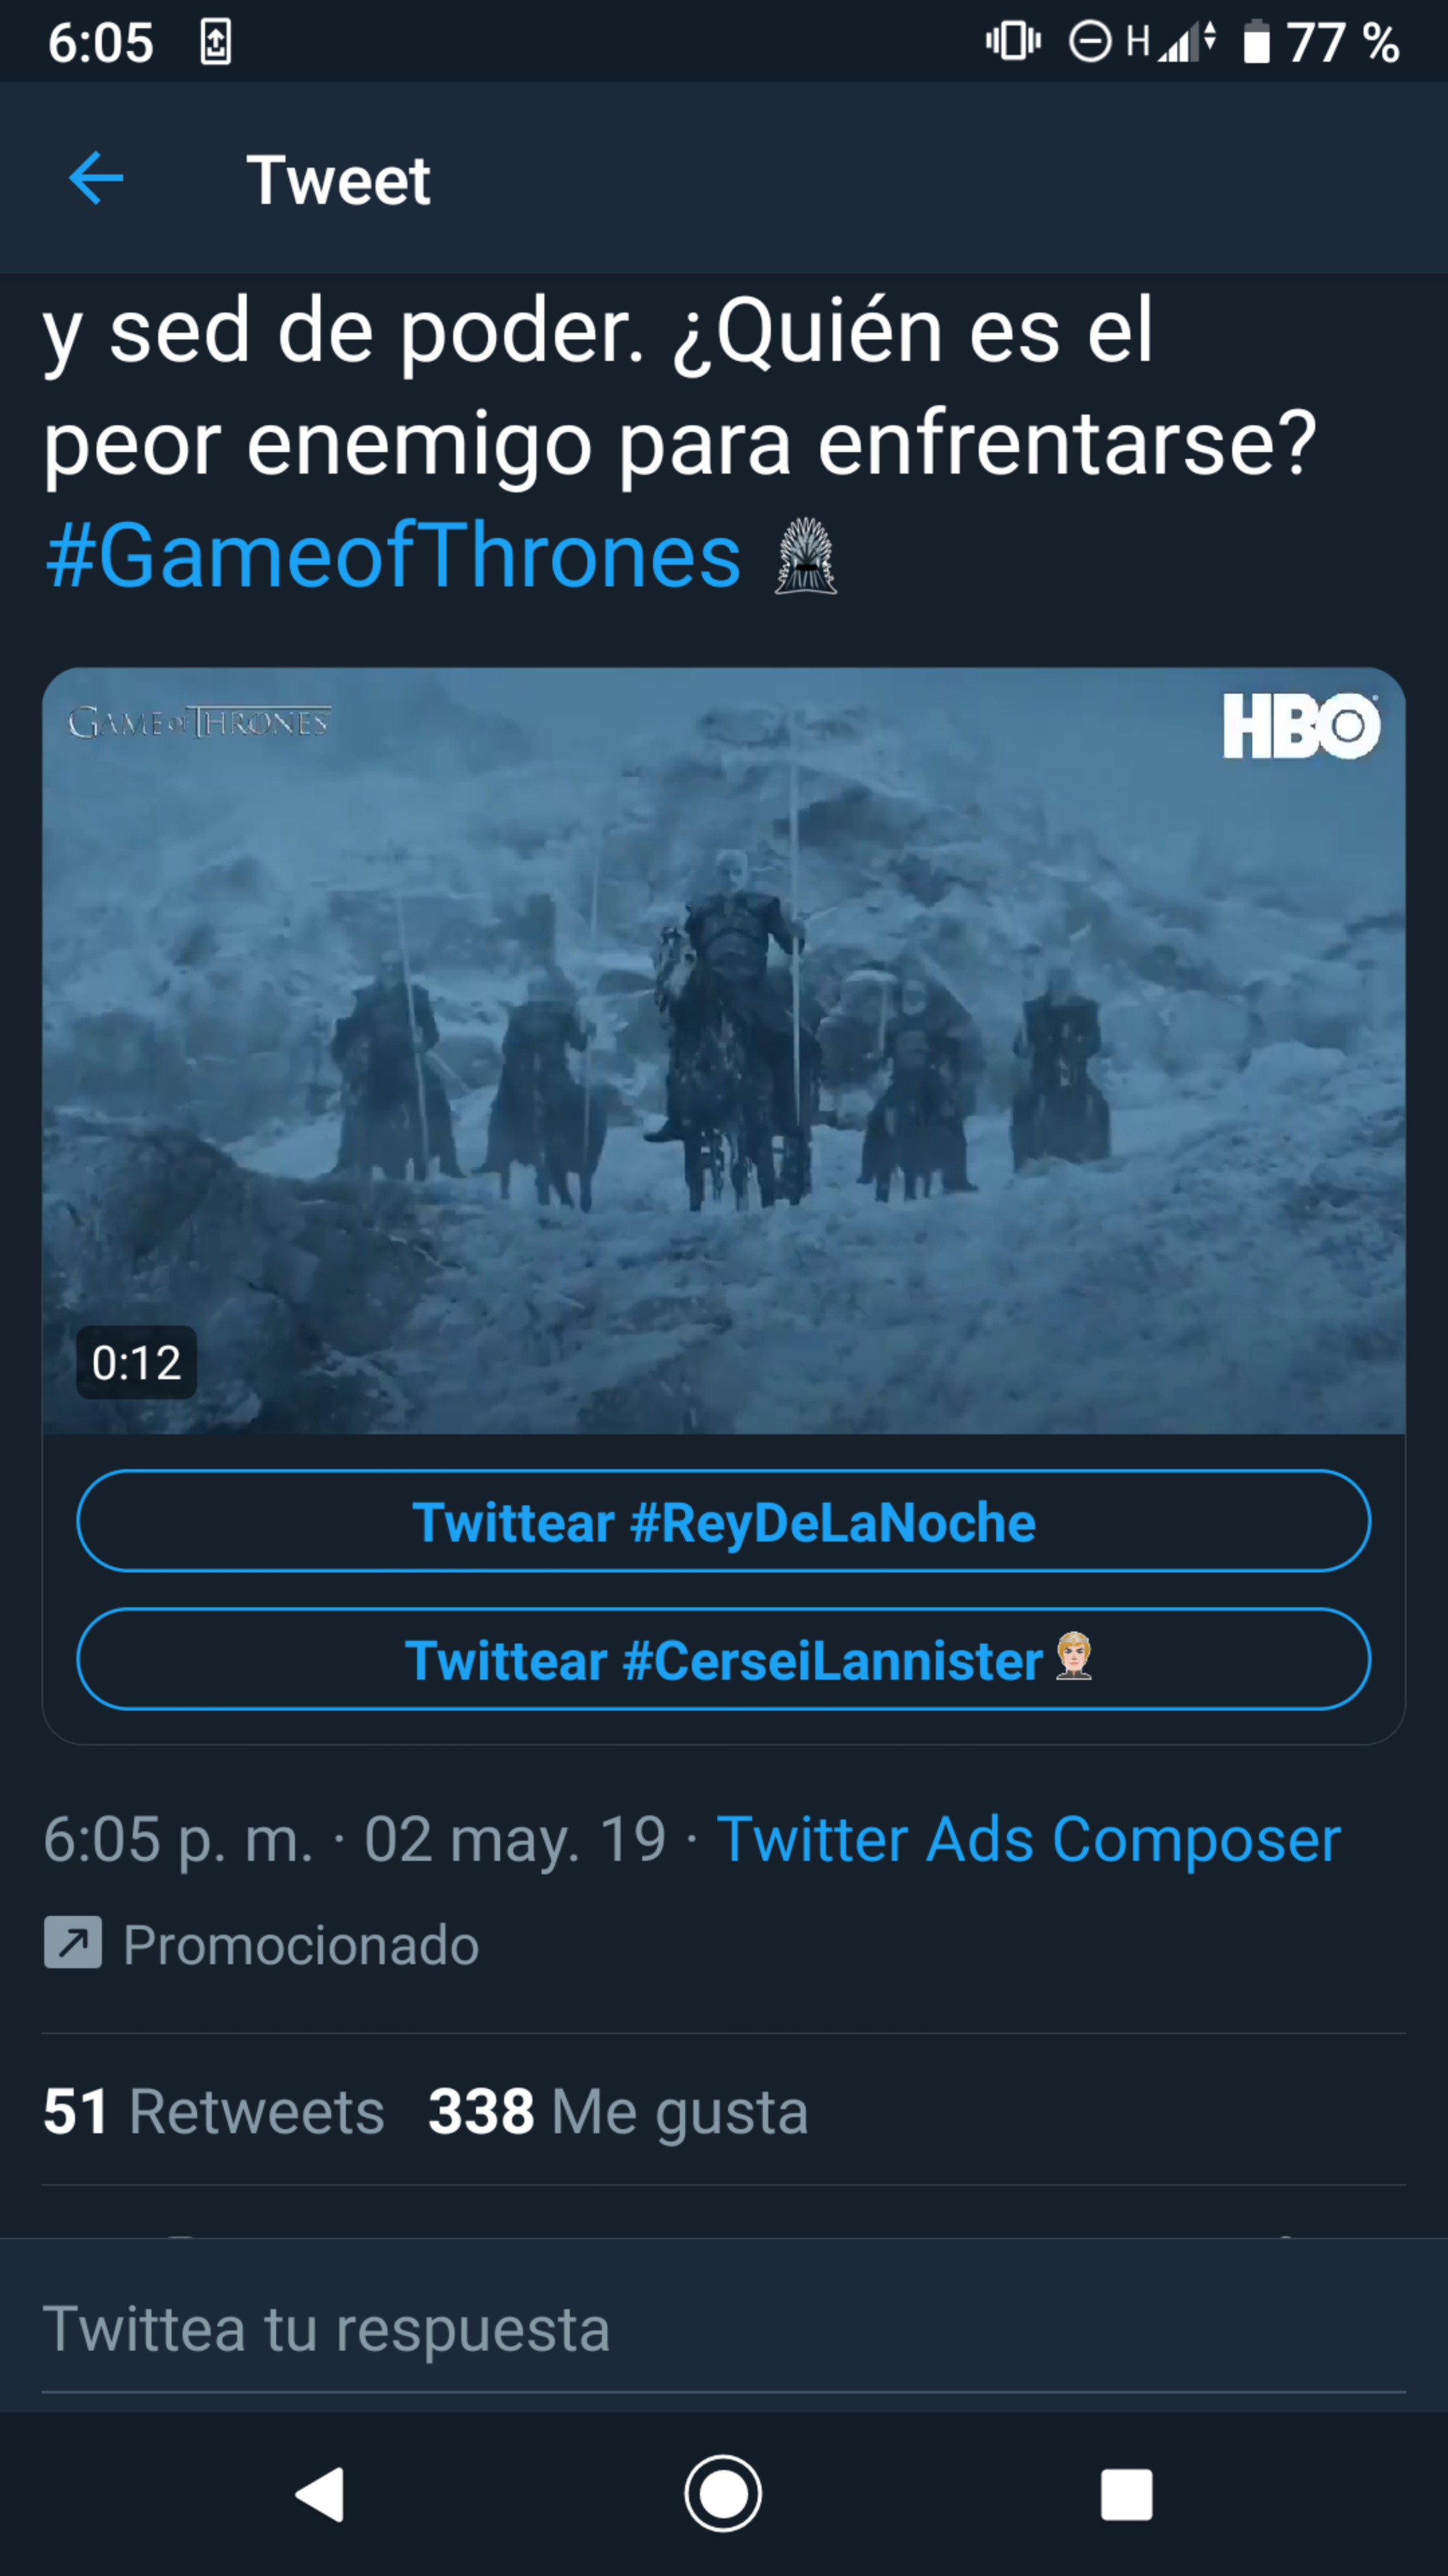Focus the Twittea tu respuesta field
Image resolution: width=1448 pixels, height=2576 pixels.
pos(723,2327)
